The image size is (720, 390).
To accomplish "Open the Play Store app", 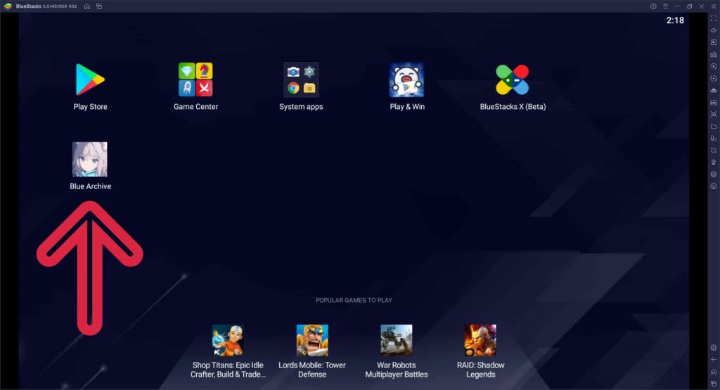I will [x=90, y=80].
